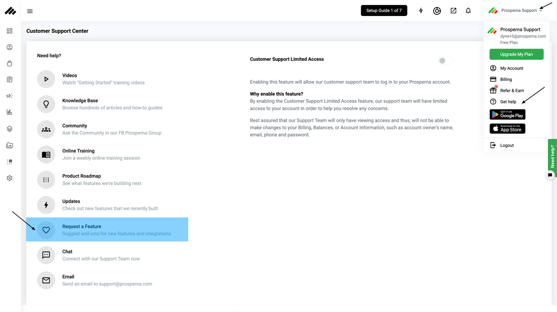Open the Need help? side tab
The height and width of the screenshot is (312, 557).
552,156
